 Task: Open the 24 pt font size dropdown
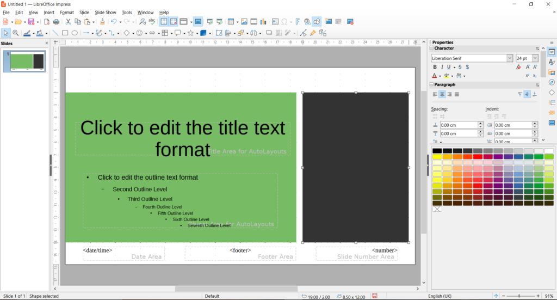[x=535, y=58]
